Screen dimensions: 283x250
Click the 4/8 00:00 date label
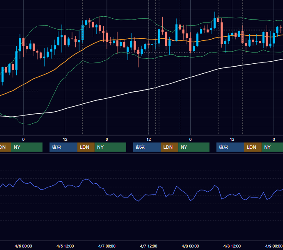pyautogui.click(x=190, y=246)
